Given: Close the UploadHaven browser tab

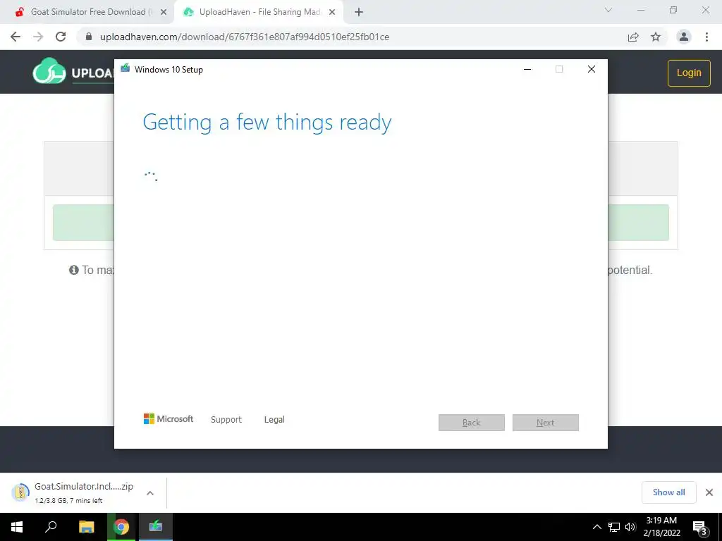Looking at the screenshot, I should tap(332, 12).
